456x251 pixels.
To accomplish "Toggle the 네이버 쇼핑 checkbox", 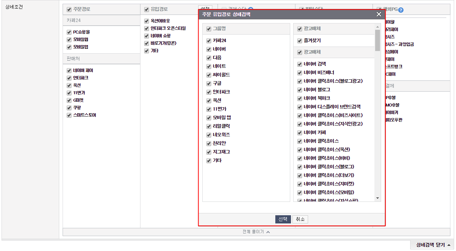I will [146, 36].
